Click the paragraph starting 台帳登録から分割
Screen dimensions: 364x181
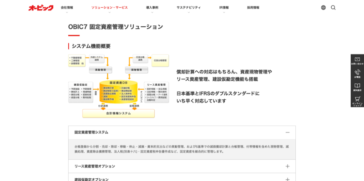182,149
